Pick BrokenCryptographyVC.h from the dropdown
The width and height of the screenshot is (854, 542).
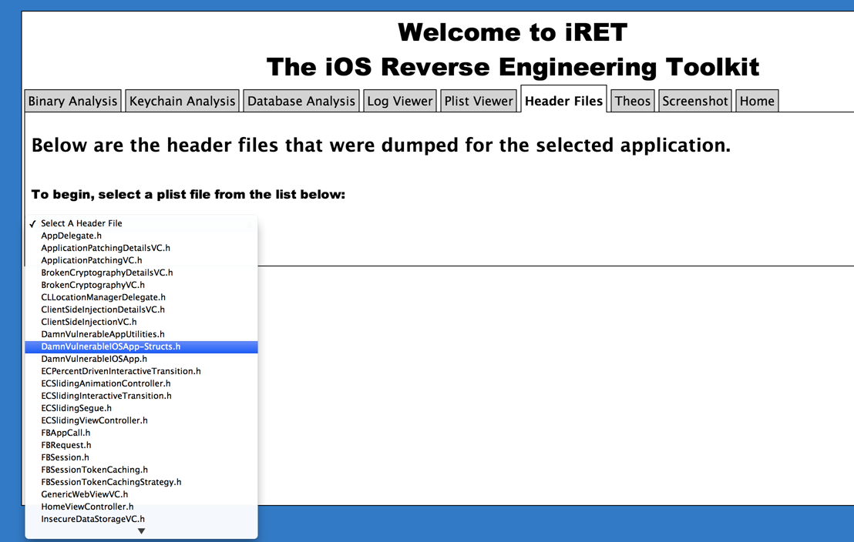click(x=92, y=285)
